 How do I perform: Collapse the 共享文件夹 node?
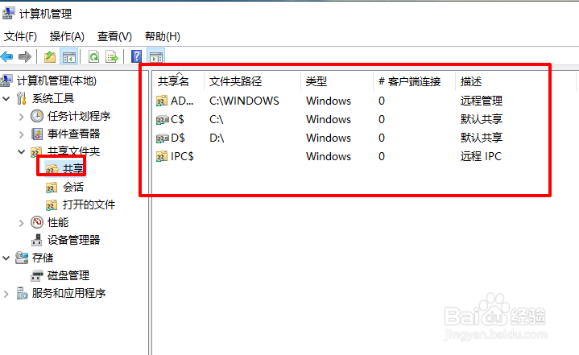coord(22,151)
